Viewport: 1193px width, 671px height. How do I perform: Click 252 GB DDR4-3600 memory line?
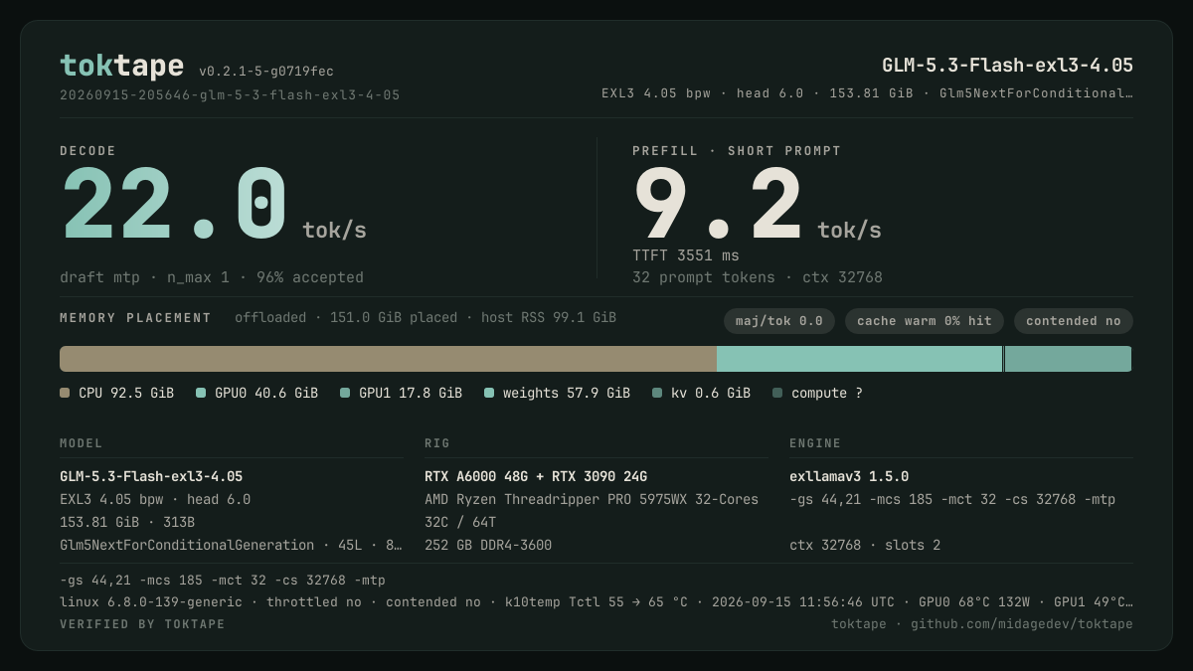(488, 545)
